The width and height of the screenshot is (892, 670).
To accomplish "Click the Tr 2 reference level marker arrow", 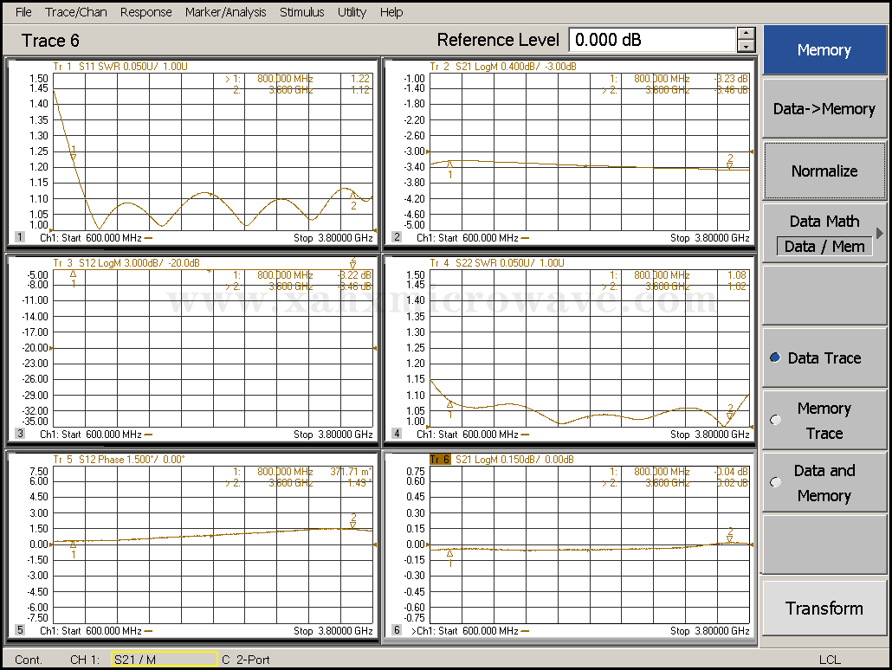I will click(x=428, y=151).
